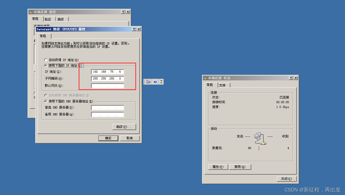The image size is (345, 195).
Task: Close the Internet 协议 (TCP/IP) 属性 dialog
Action: click(x=139, y=29)
